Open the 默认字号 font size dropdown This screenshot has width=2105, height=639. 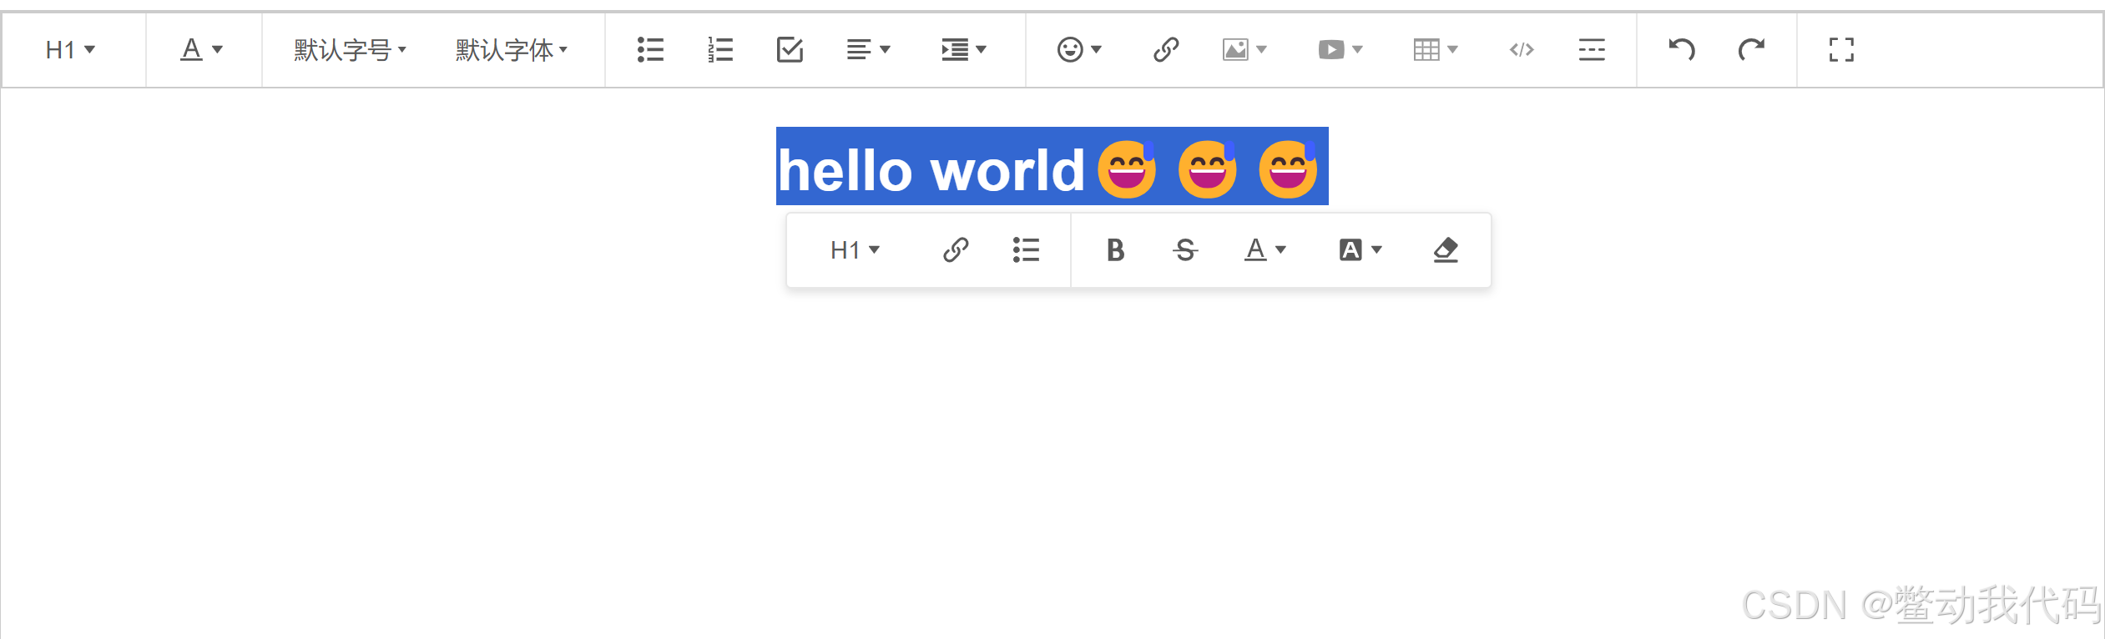point(350,50)
